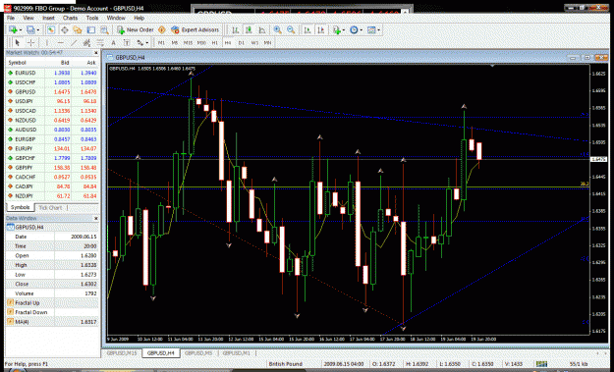Viewport: 614px width, 372px height.
Task: Expand the Profiles dropdown arrow
Action: click(x=38, y=29)
